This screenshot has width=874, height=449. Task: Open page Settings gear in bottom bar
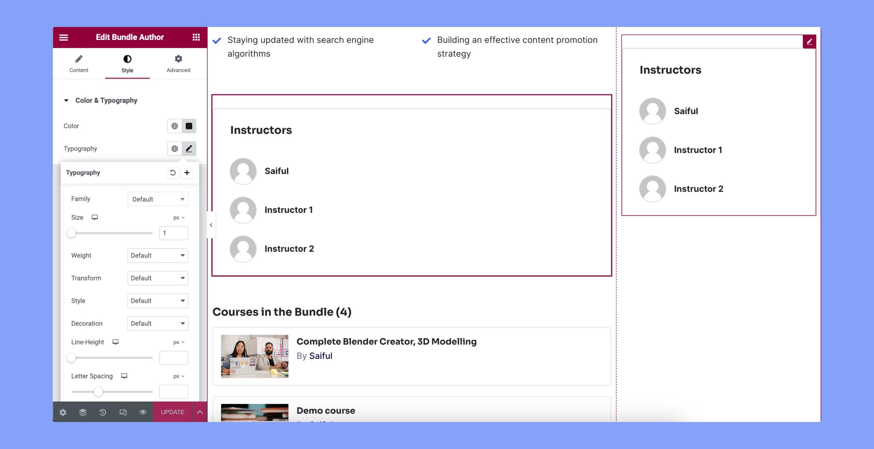63,412
